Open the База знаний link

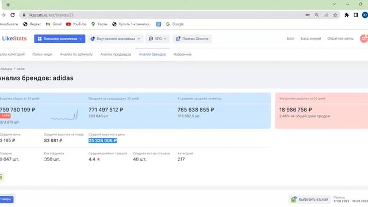tap(310, 39)
